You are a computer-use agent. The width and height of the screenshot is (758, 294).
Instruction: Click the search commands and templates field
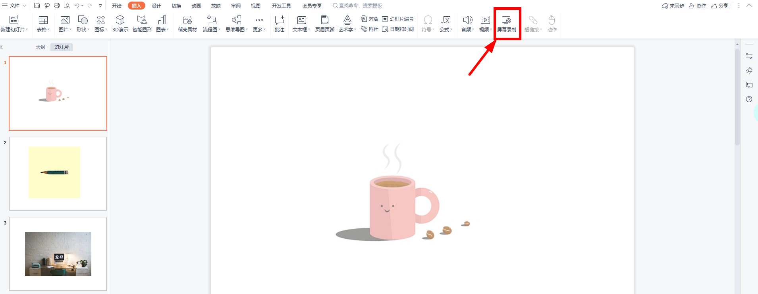tap(357, 6)
